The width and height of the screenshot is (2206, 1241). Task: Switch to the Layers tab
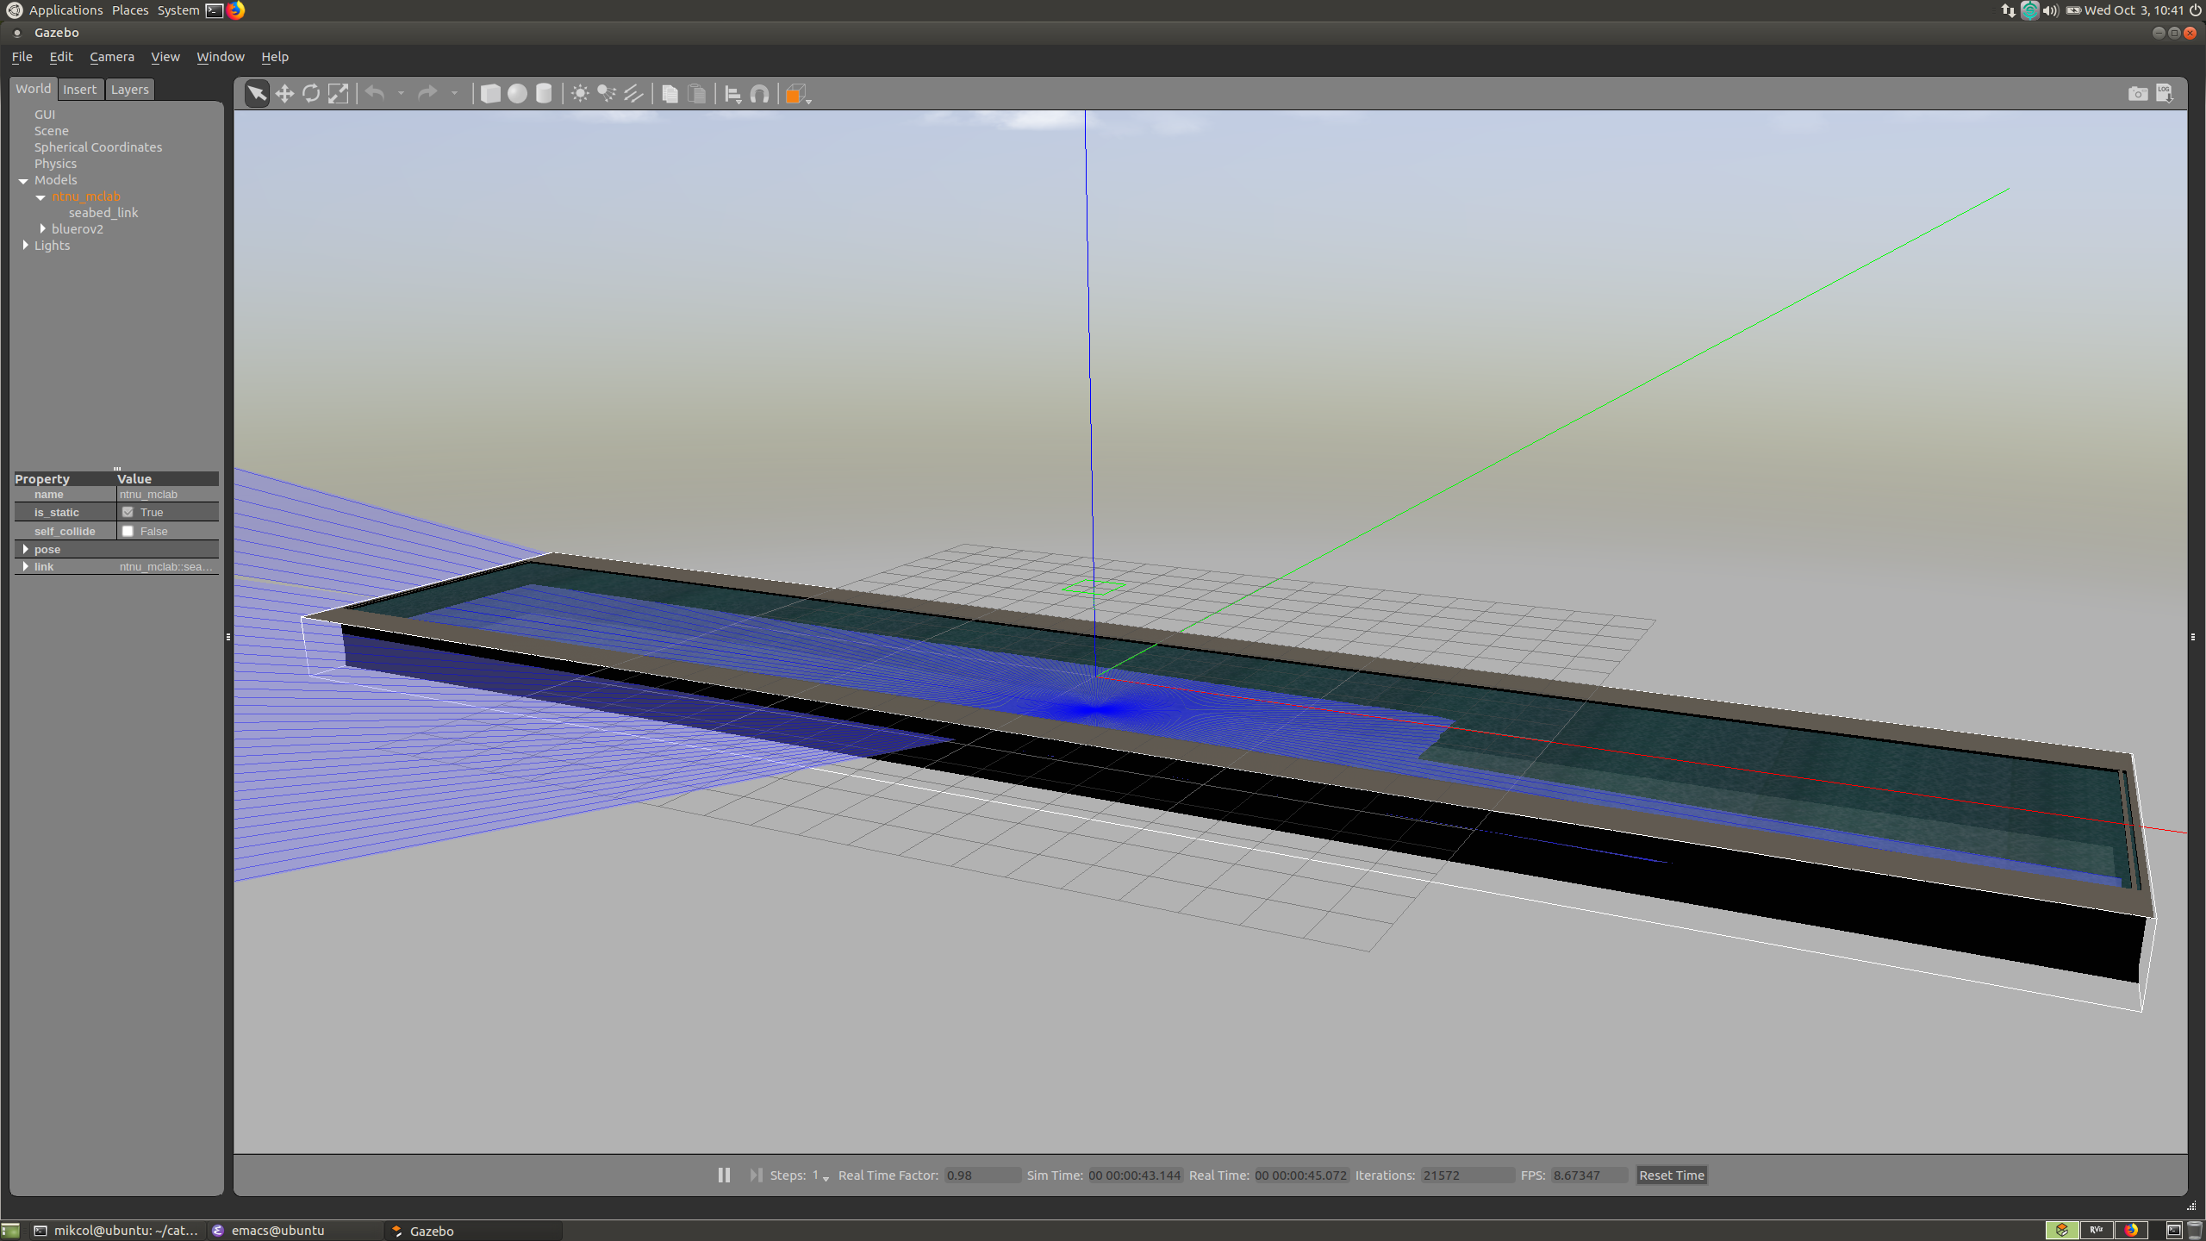pyautogui.click(x=128, y=88)
